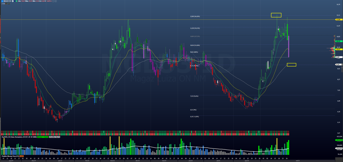
Task: Click the 12,11 tick on price axis
Action: pyautogui.click(x=338, y=15)
